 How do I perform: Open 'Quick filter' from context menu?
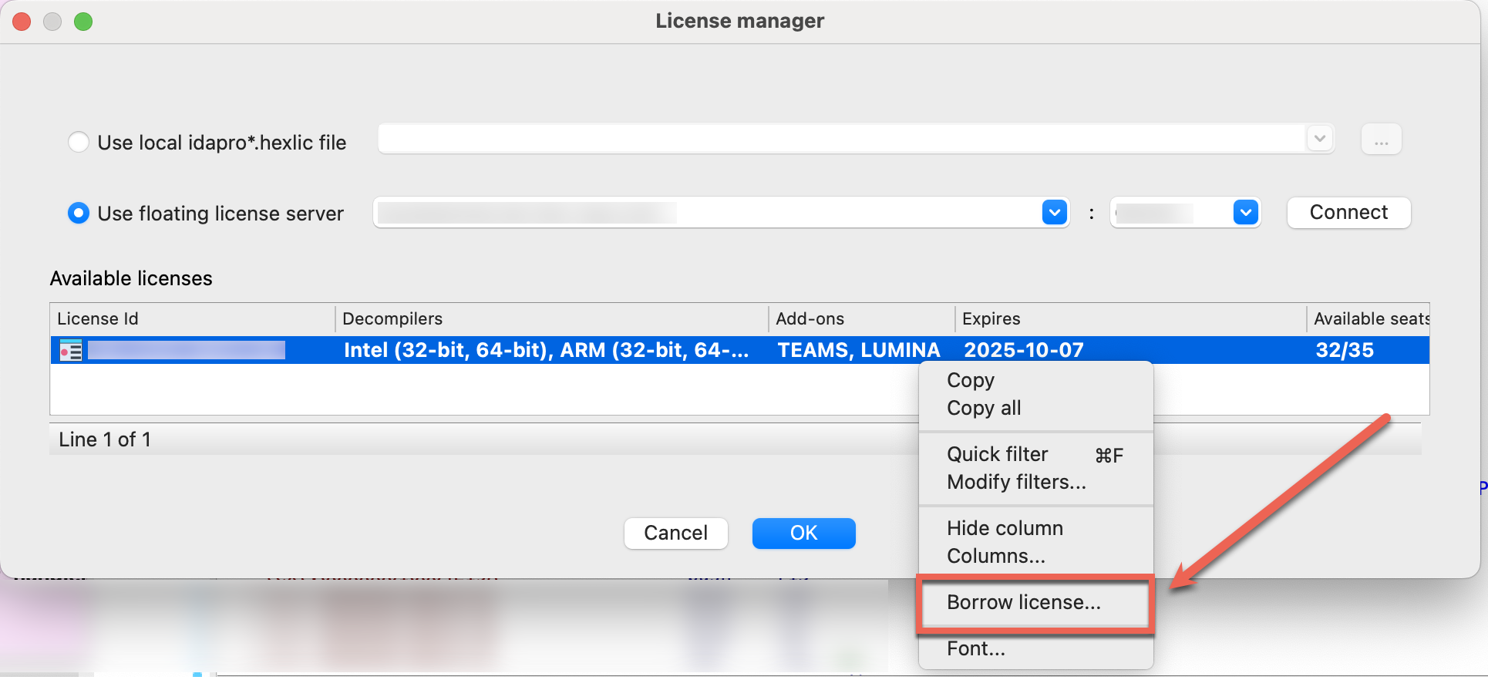pyautogui.click(x=998, y=454)
